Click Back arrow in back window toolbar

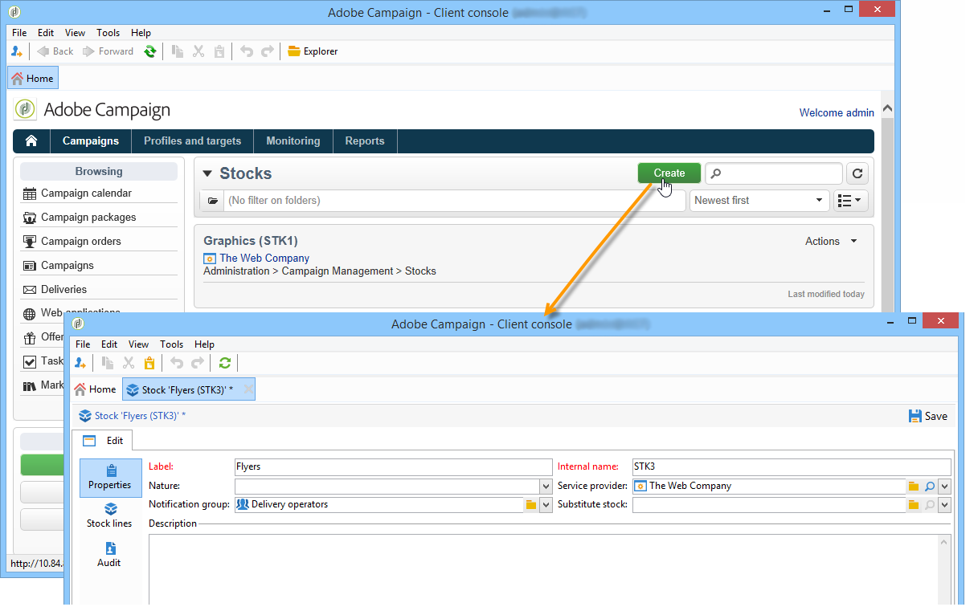pyautogui.click(x=43, y=51)
